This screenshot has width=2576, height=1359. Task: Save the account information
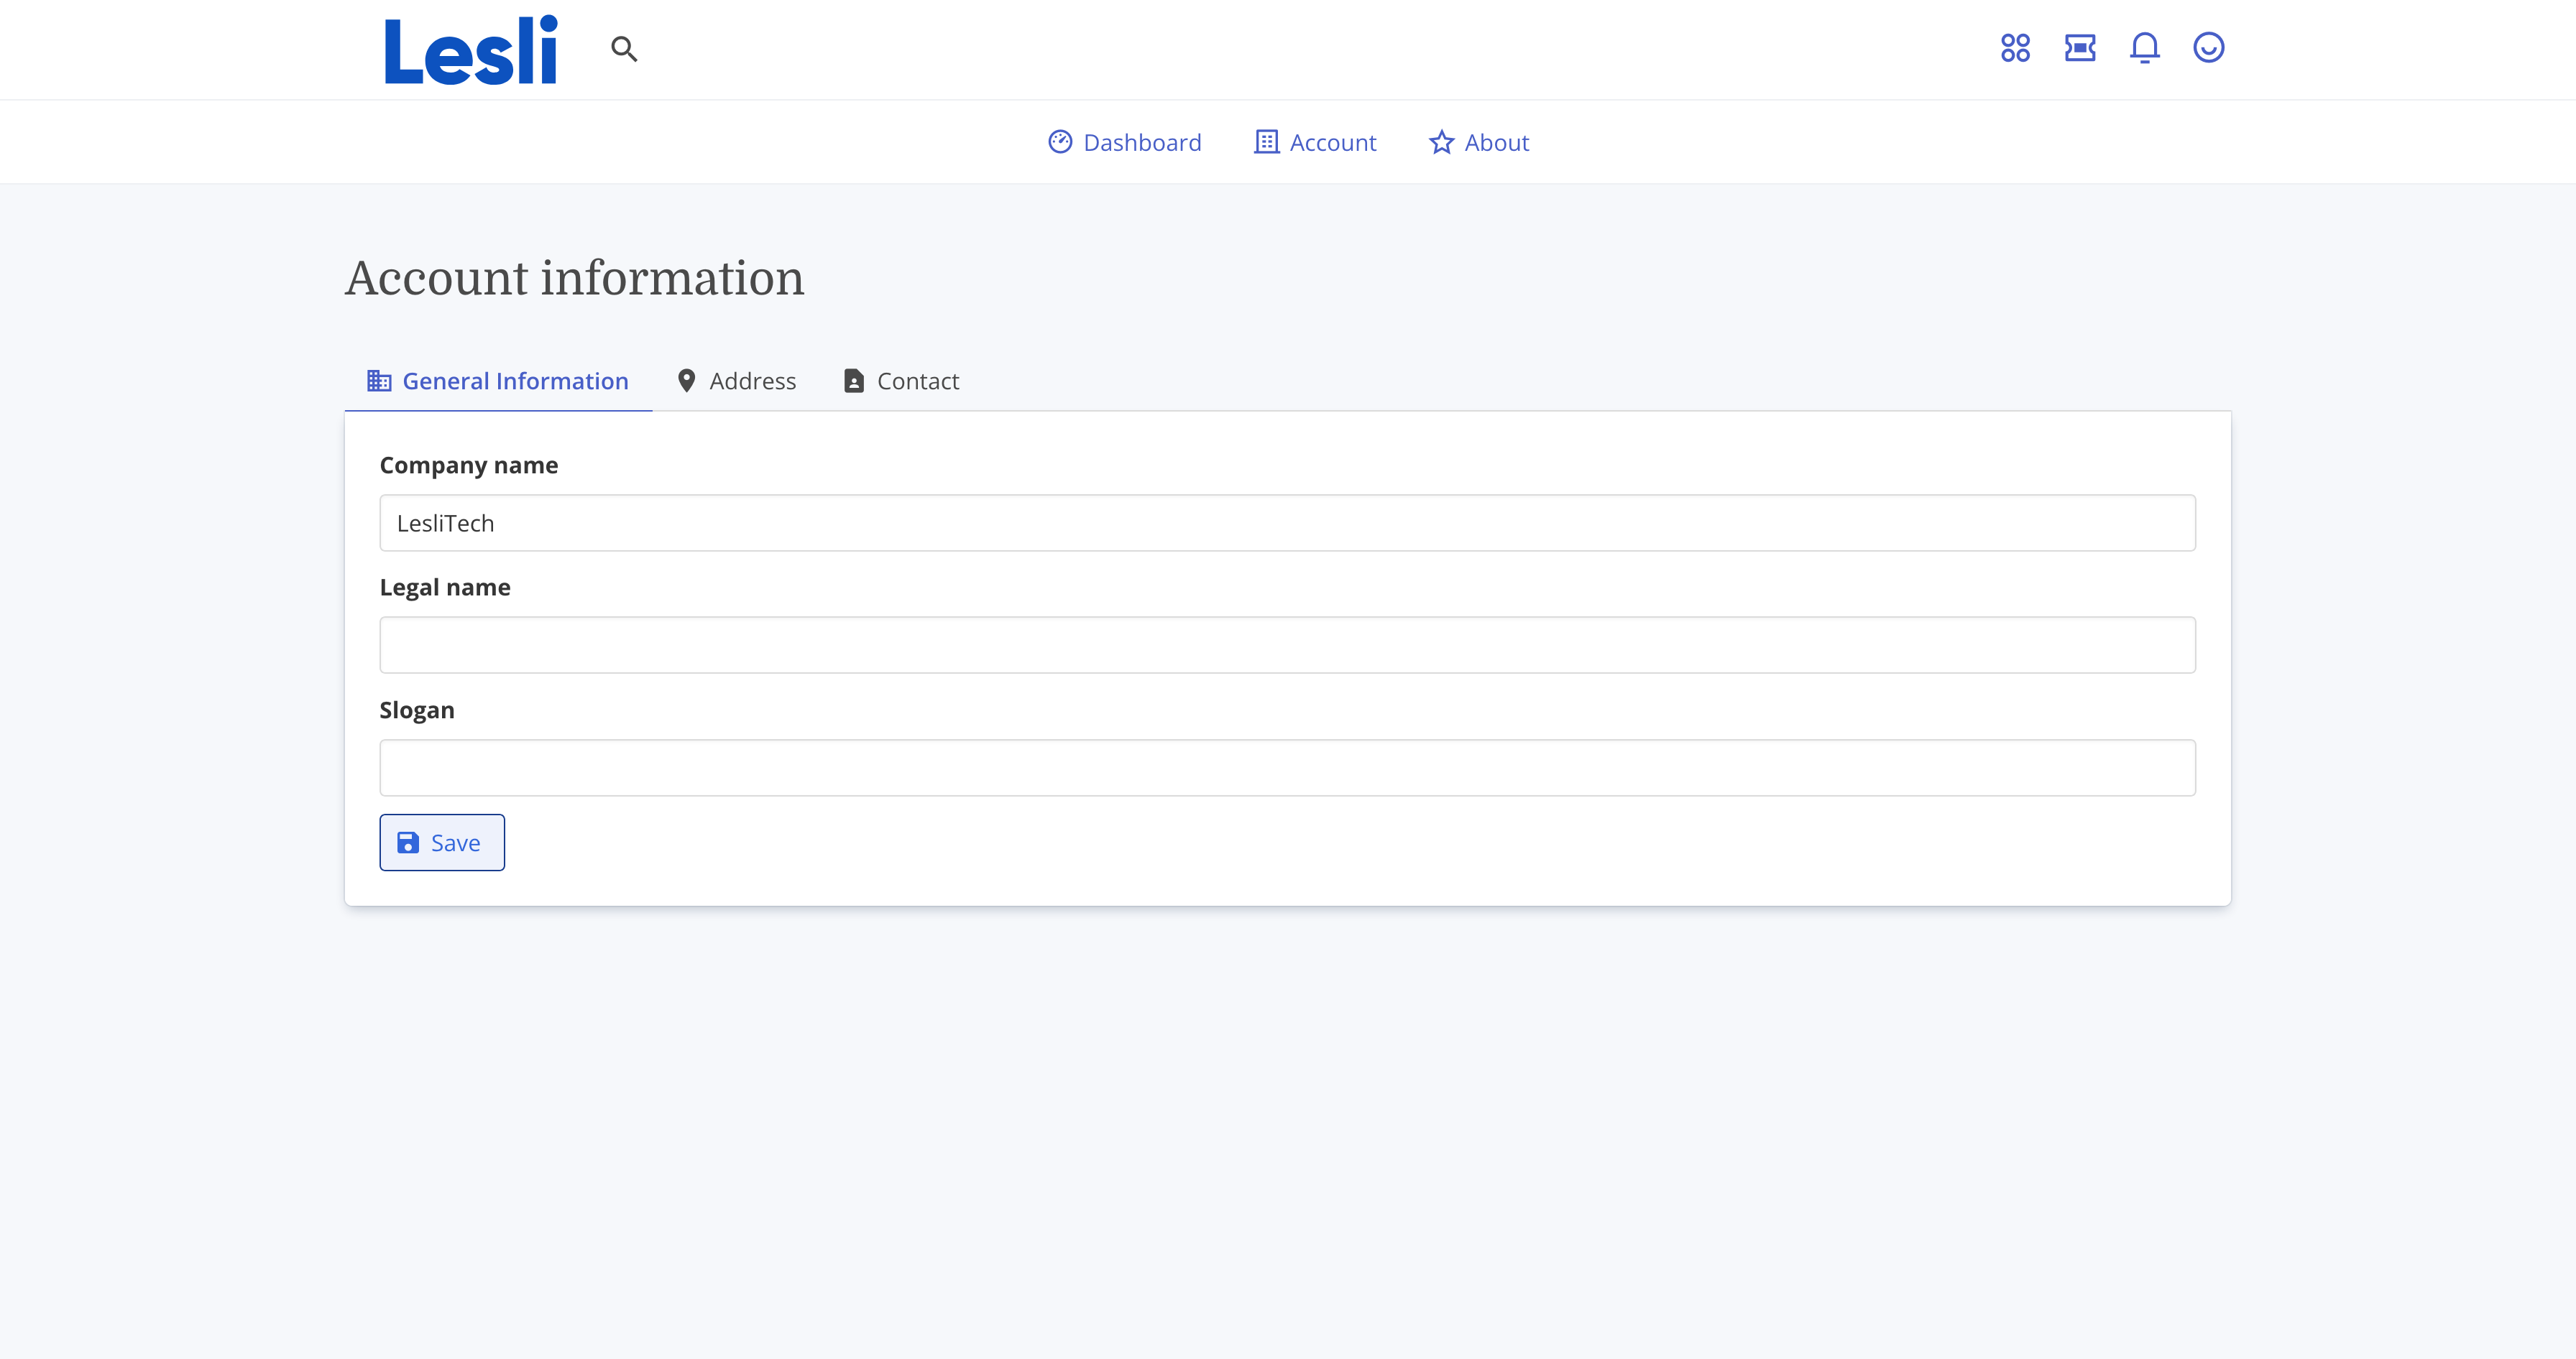point(441,843)
